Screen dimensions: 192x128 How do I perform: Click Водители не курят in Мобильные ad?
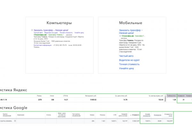(129, 60)
